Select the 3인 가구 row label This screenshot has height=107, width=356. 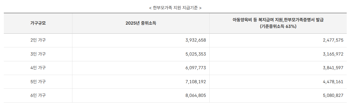[x=38, y=54]
